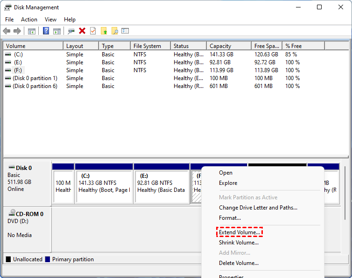Viewport: 352px width, 278px height.
Task: Open Help via the blue question mark icon
Action: (46, 31)
